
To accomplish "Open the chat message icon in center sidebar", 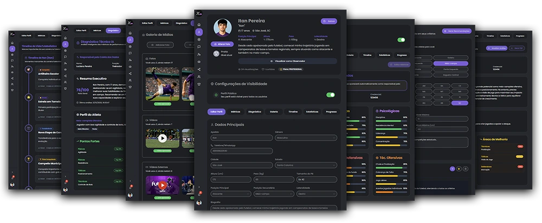I will (199, 47).
